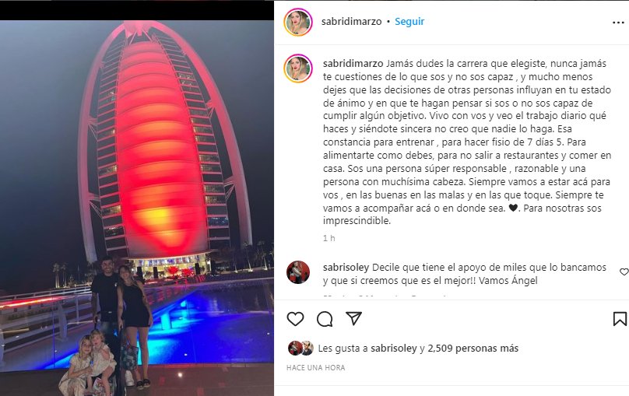Open comments with the speech bubble icon
The width and height of the screenshot is (629, 396).
point(325,320)
